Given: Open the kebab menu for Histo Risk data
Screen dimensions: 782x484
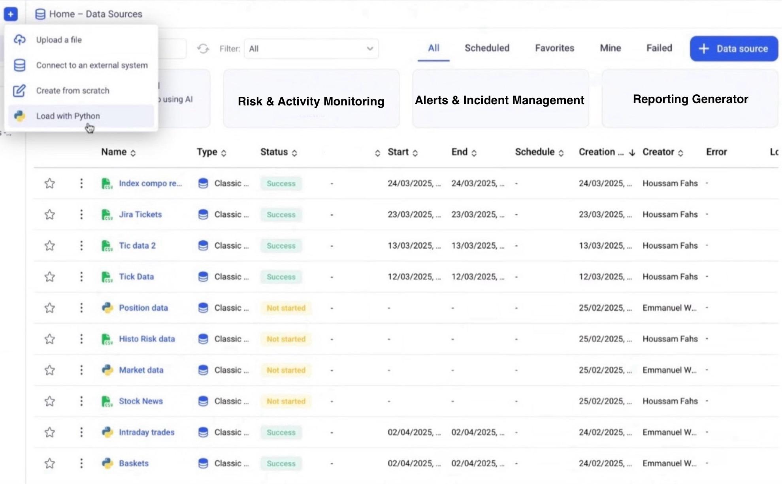Looking at the screenshot, I should pyautogui.click(x=81, y=339).
